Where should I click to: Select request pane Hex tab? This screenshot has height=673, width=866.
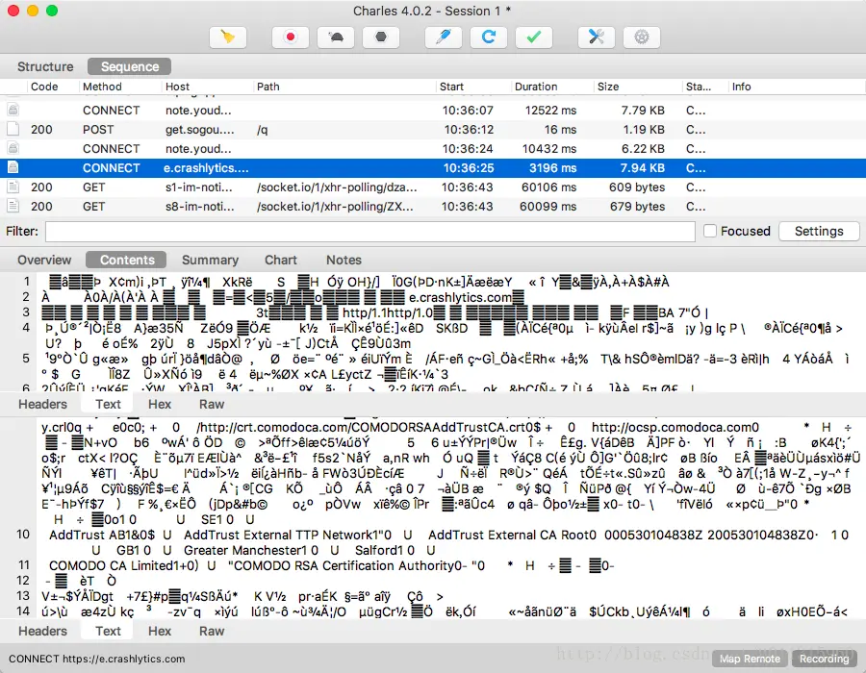[x=160, y=405]
